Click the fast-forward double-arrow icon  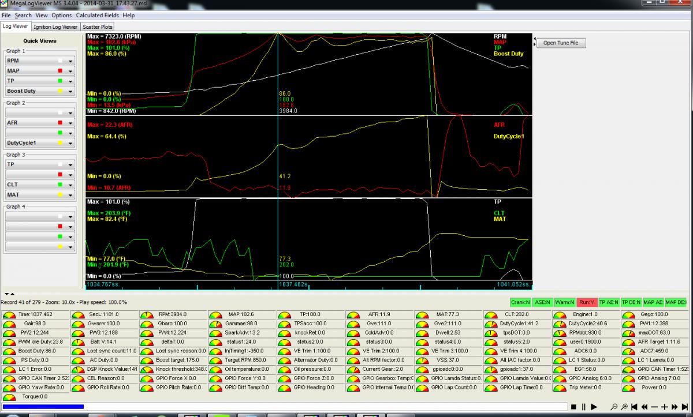(675, 407)
